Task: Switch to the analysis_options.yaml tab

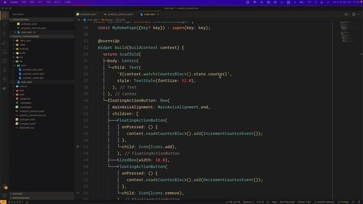Action: click(119, 14)
